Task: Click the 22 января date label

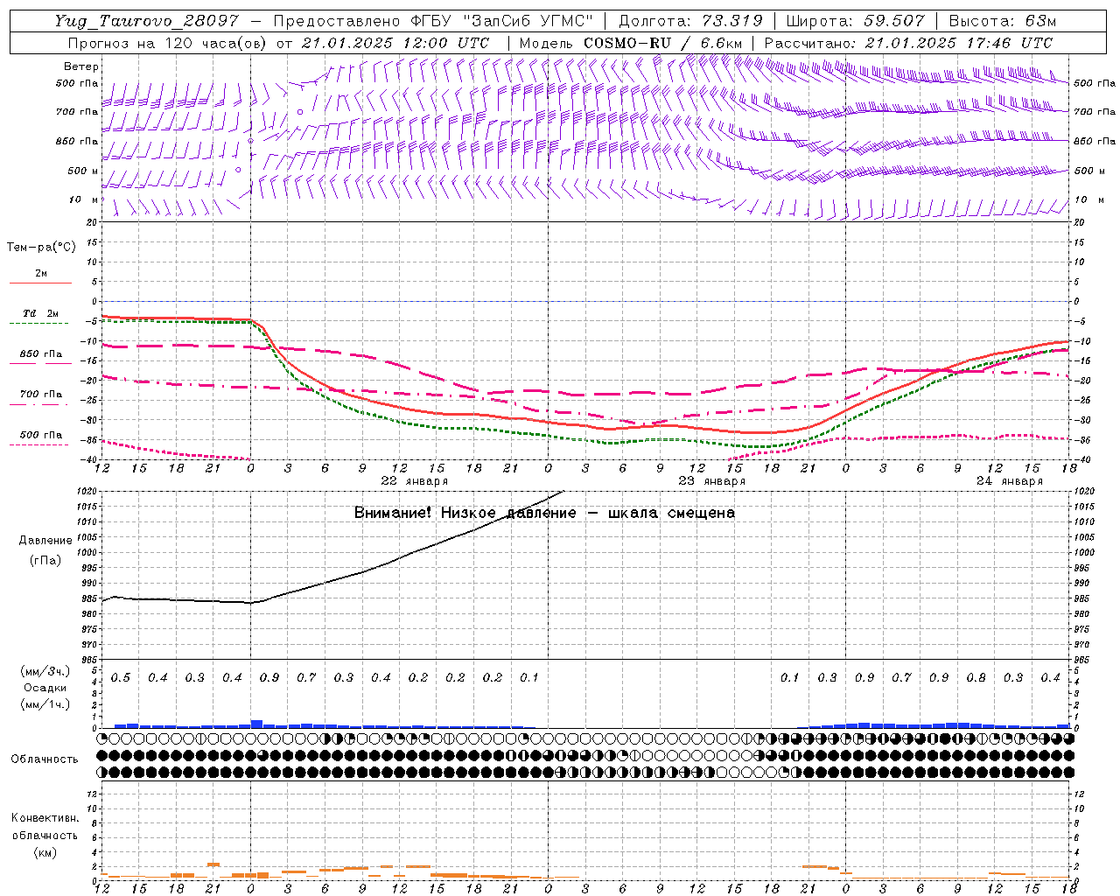Action: [x=415, y=481]
